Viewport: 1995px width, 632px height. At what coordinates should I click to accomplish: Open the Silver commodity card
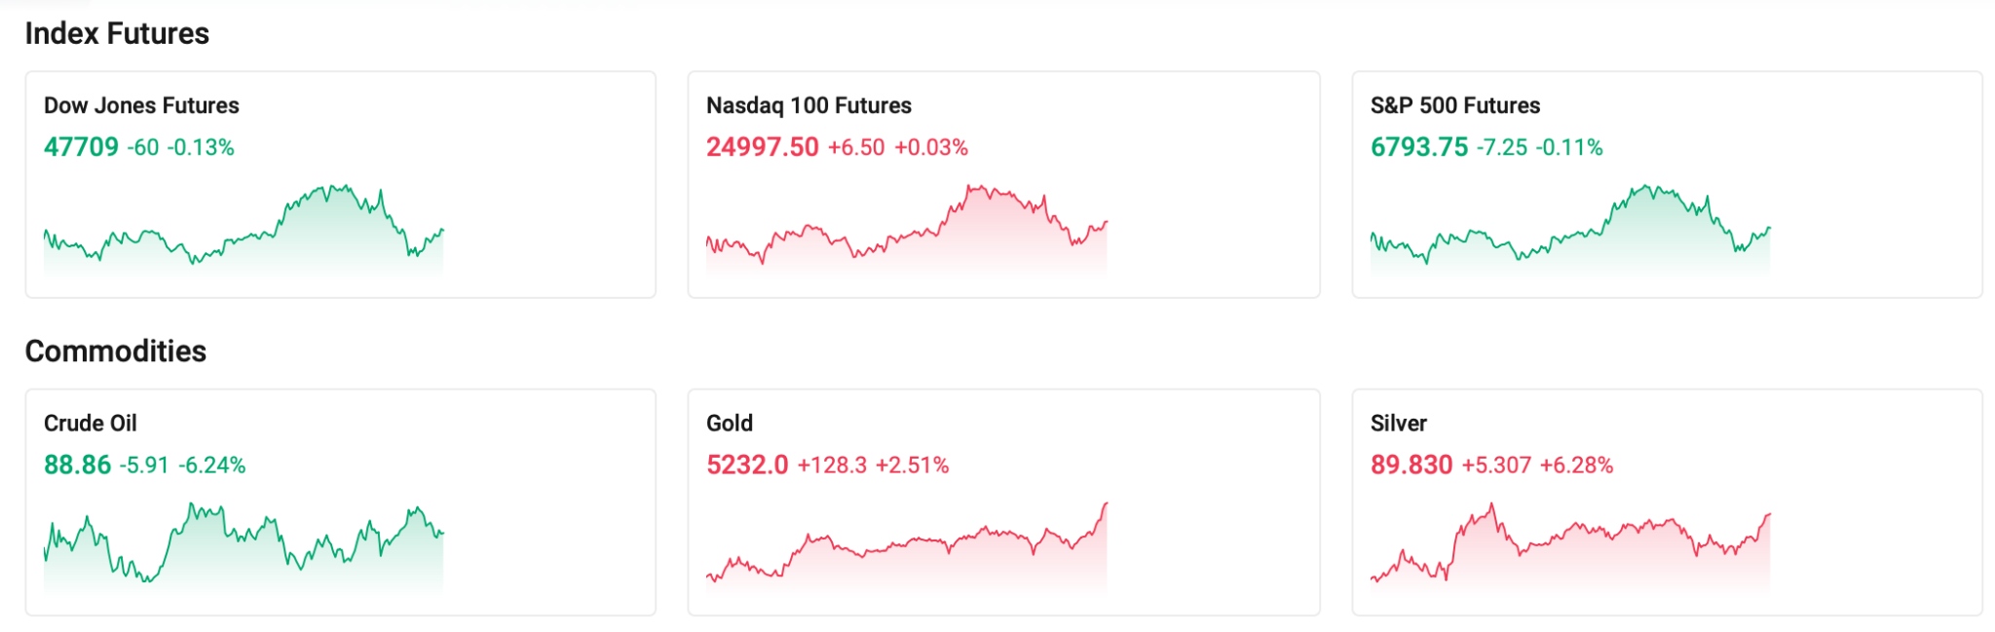[x=1668, y=497]
